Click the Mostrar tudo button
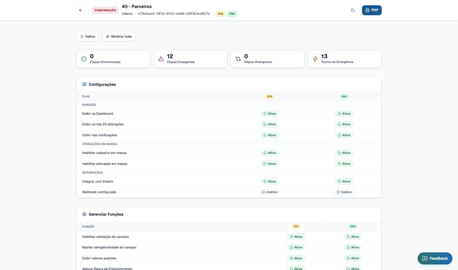The height and width of the screenshot is (270, 458). tap(119, 36)
